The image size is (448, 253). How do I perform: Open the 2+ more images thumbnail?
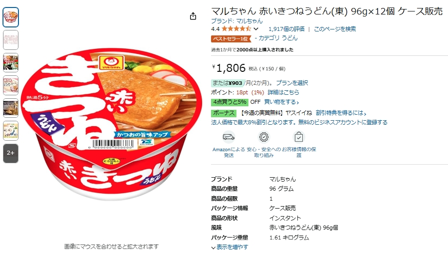pyautogui.click(x=11, y=153)
